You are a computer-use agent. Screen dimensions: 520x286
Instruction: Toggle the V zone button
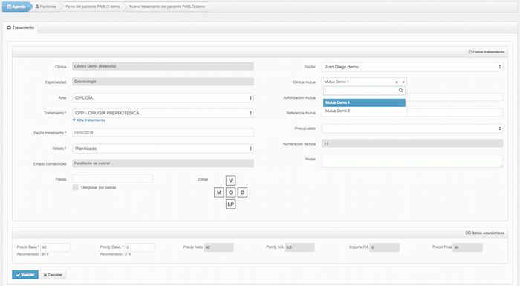click(x=231, y=181)
